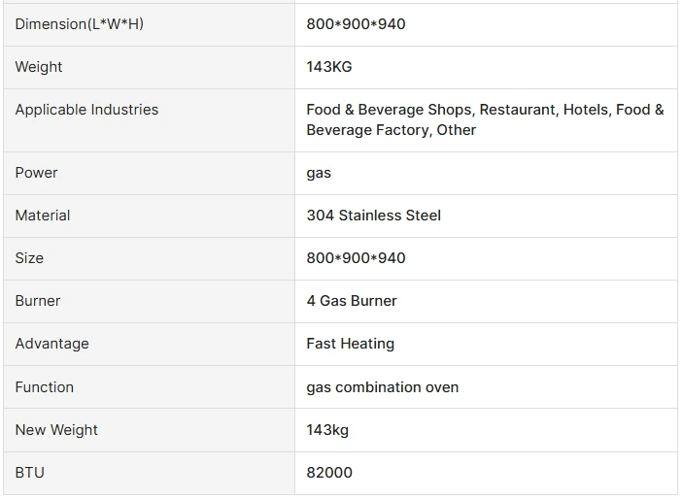The image size is (682, 499).
Task: Click the Size row label
Action: point(29,258)
